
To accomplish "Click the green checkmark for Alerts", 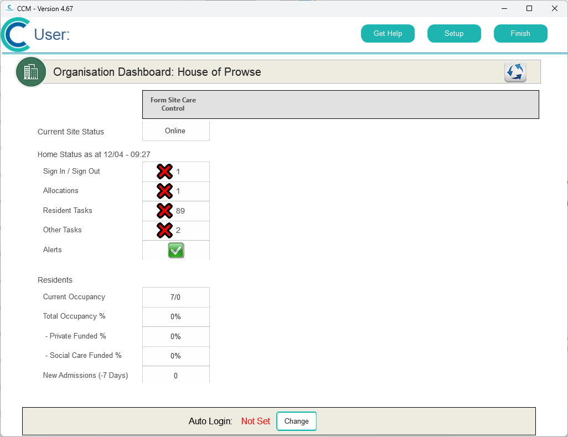I will (x=176, y=251).
